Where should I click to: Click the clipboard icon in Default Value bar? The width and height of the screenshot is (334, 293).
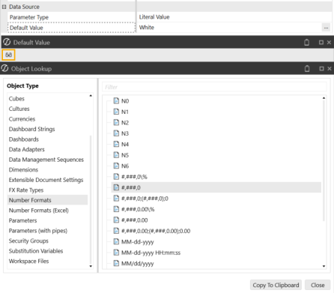(x=306, y=43)
